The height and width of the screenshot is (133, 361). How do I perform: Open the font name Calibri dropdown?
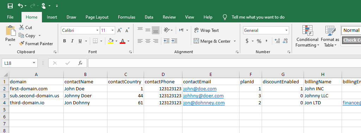click(97, 30)
